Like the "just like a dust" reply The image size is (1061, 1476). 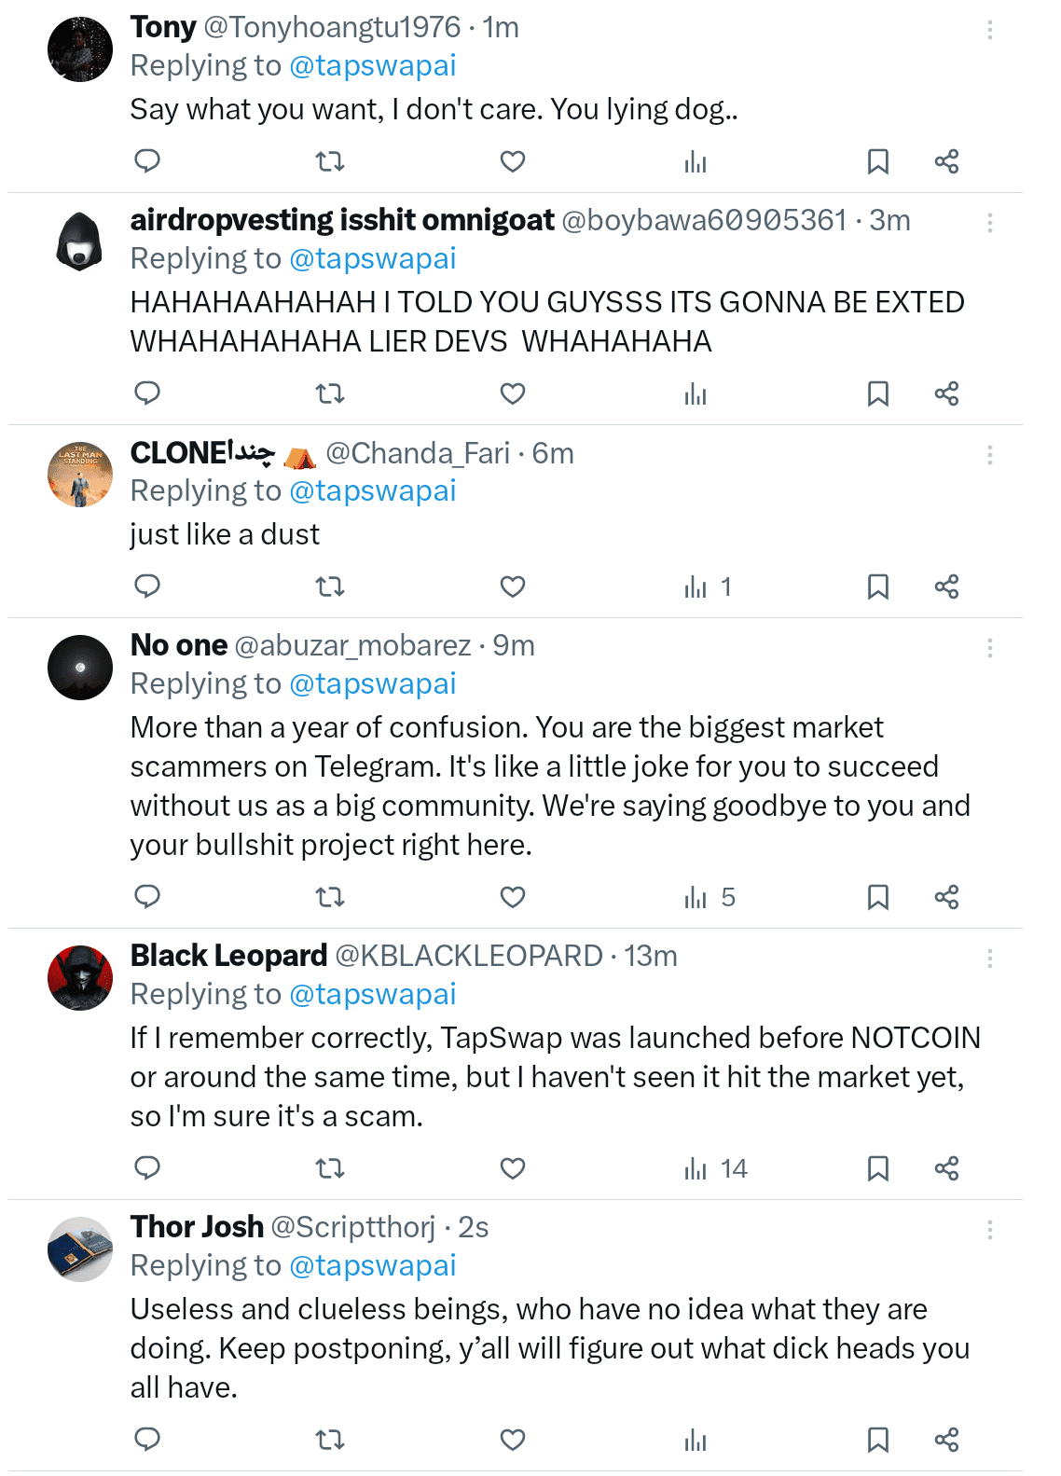513,586
